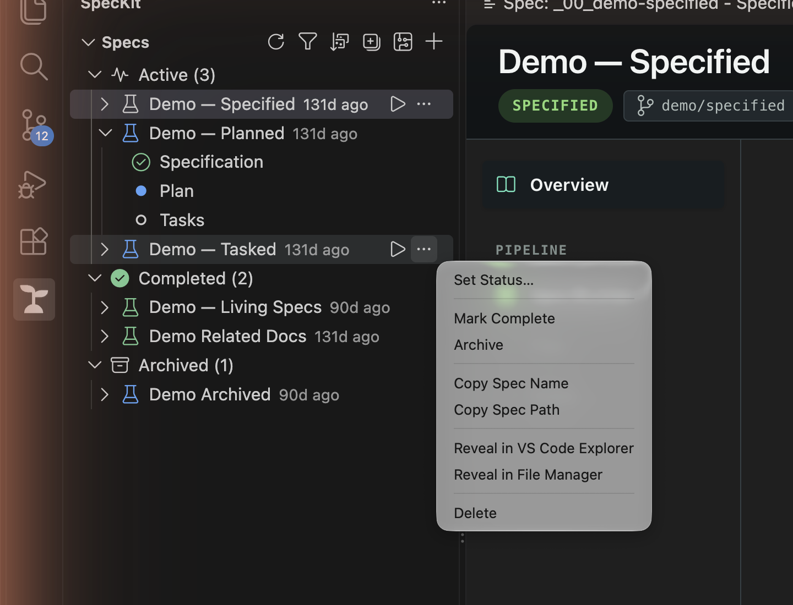Open SpecKit panel more actions ellipsis
This screenshot has width=793, height=605.
[x=439, y=3]
